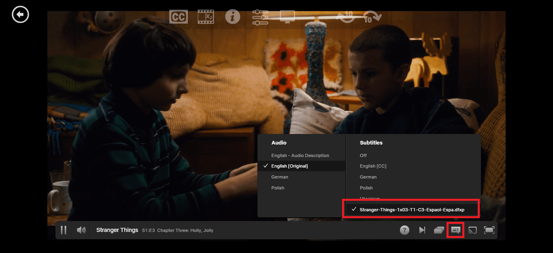
Task: Click the Subtitles heading
Action: coord(371,142)
